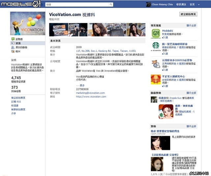Click the Angela Kuo name link
The image size is (211, 176).
pos(175,98)
